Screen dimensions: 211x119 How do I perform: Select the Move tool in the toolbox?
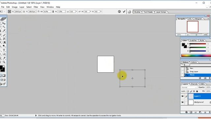(x=4, y=23)
